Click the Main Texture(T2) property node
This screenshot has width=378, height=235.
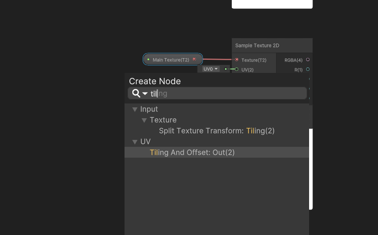171,60
